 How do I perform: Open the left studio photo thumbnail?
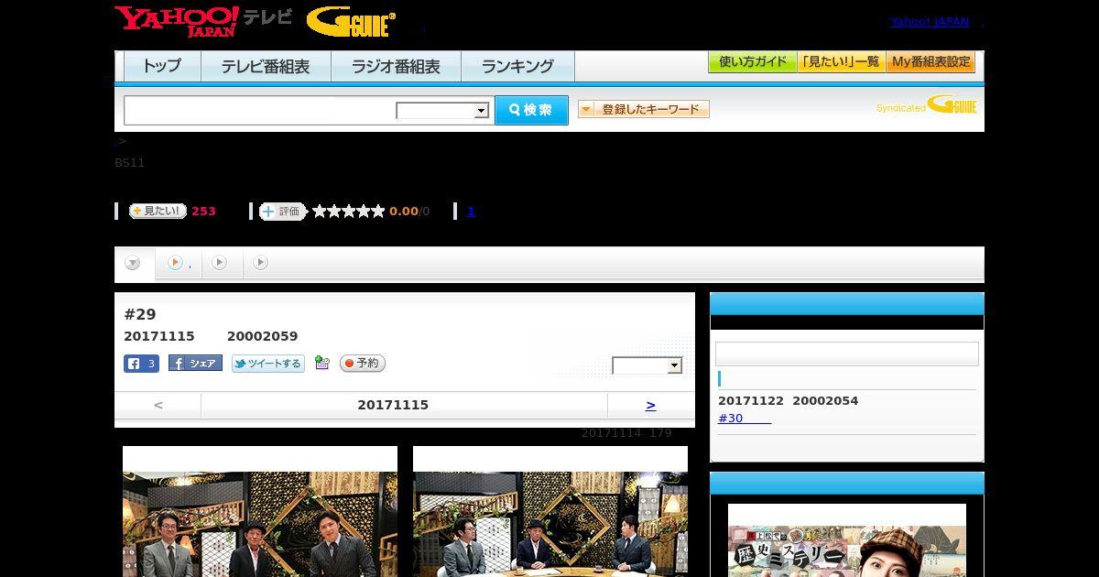pyautogui.click(x=260, y=512)
